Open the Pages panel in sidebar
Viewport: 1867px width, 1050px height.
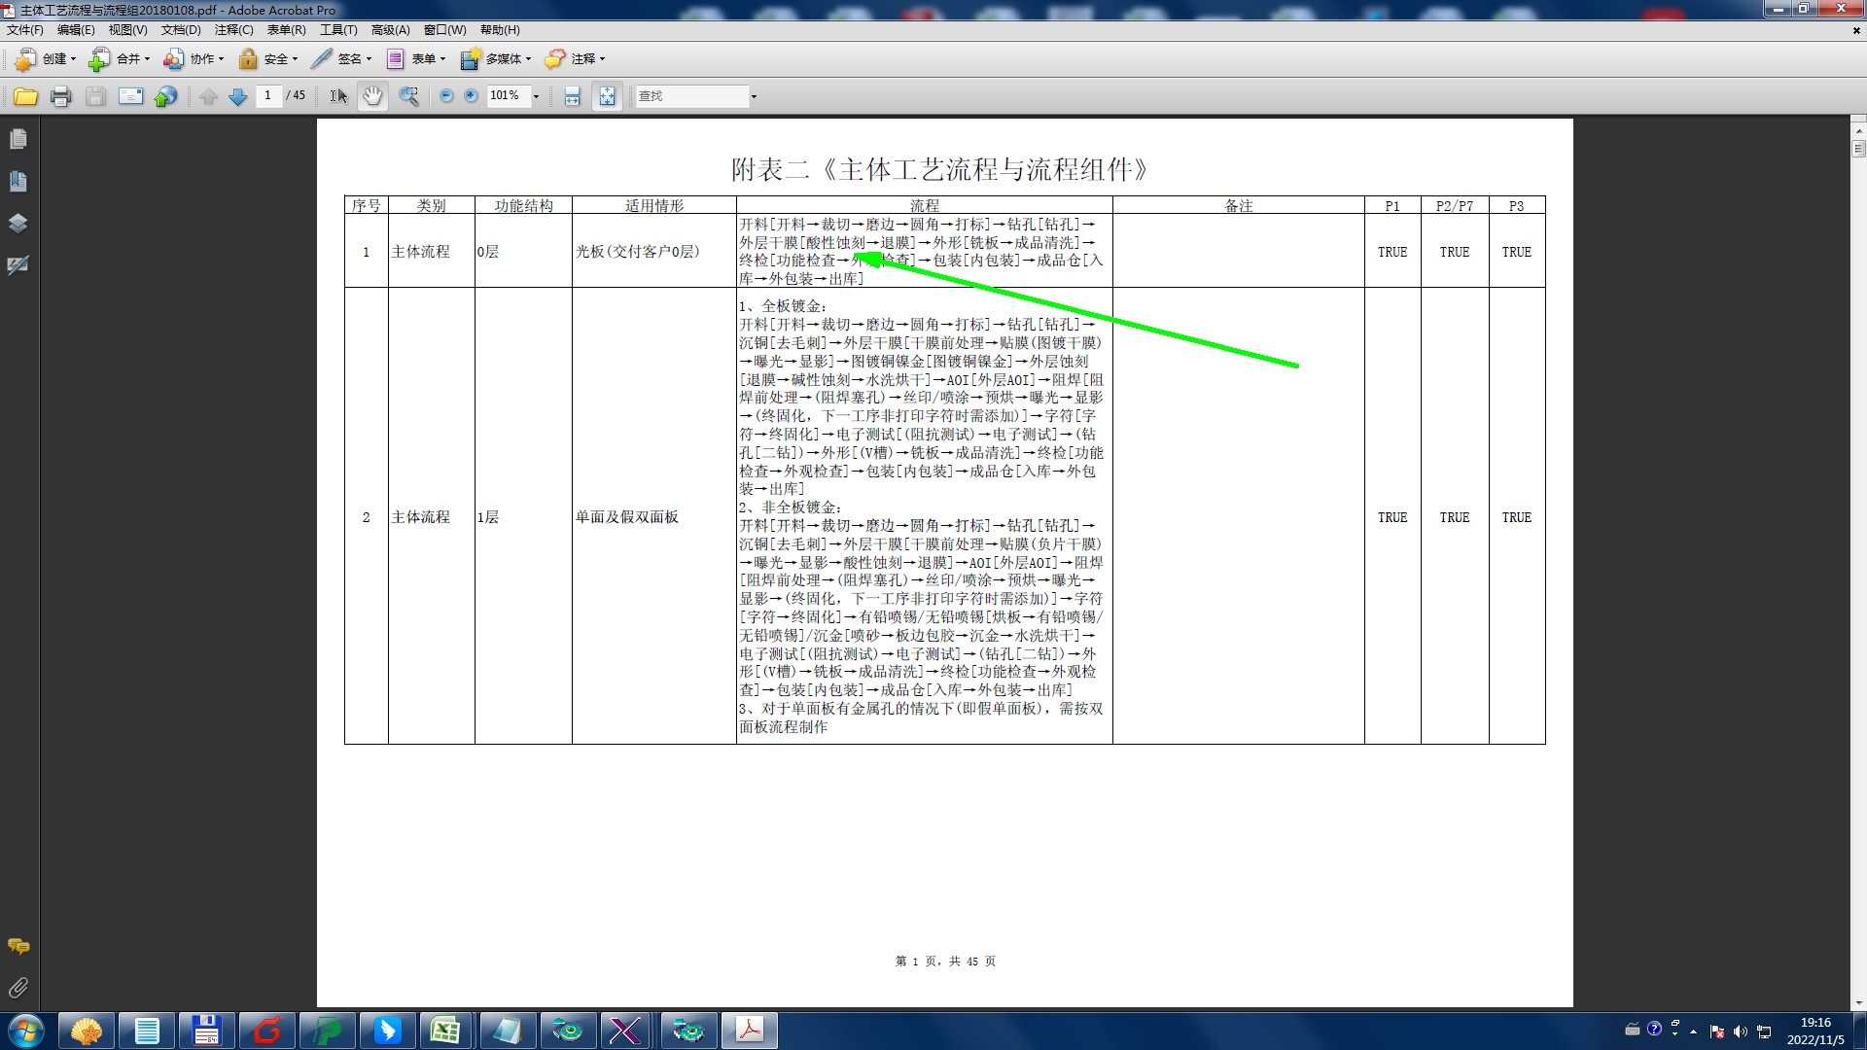(18, 139)
